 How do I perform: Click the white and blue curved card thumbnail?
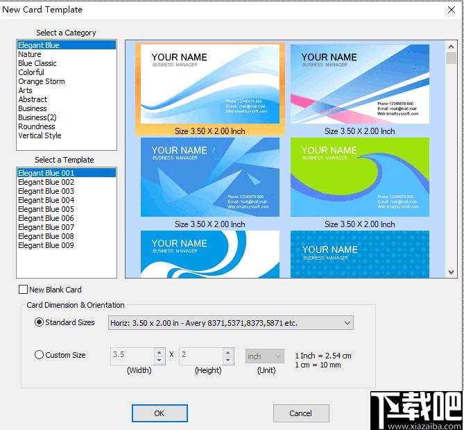click(210, 254)
